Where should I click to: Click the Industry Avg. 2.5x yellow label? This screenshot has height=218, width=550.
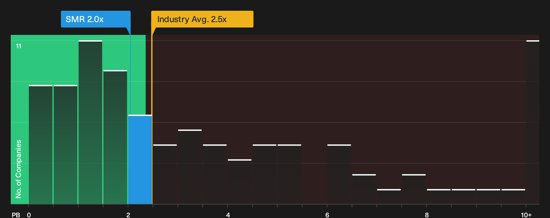click(202, 19)
